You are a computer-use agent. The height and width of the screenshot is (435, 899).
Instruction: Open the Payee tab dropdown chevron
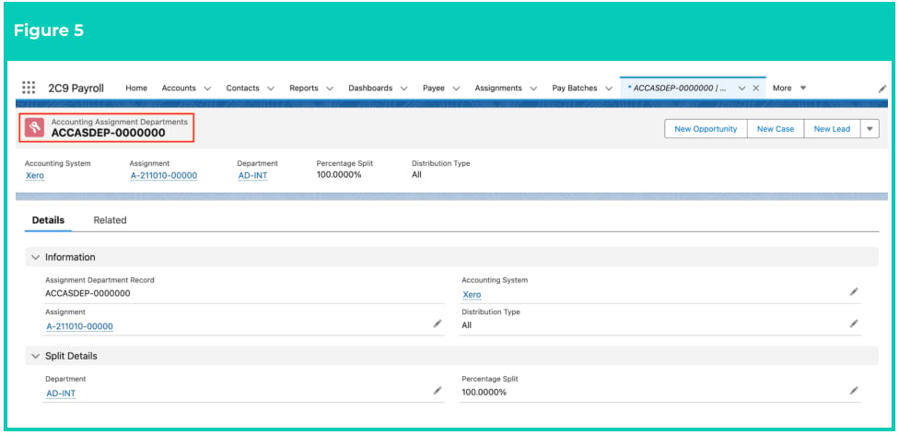(x=456, y=88)
